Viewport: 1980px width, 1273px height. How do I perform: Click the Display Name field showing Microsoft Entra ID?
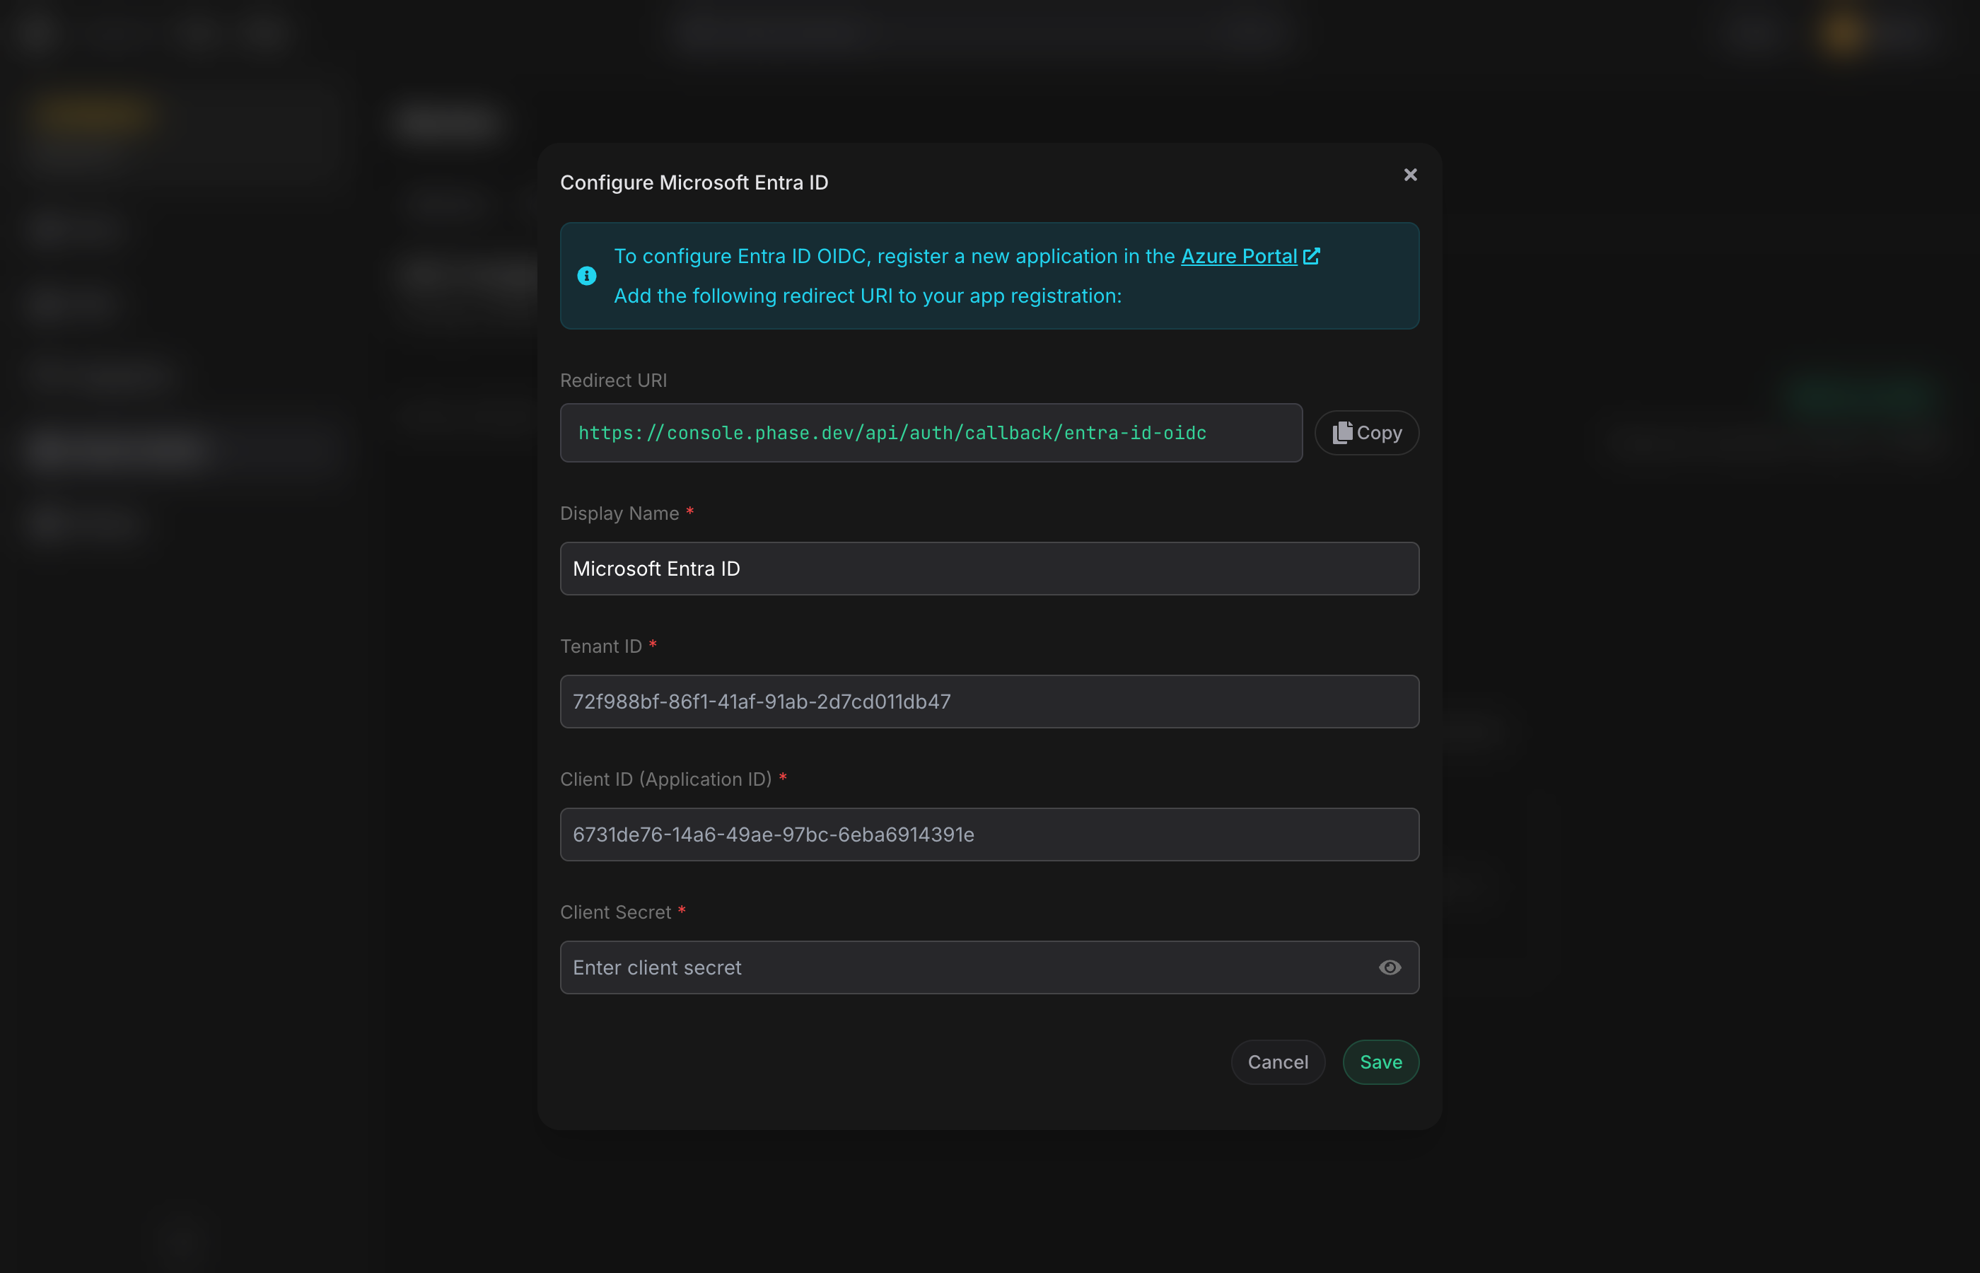pyautogui.click(x=989, y=569)
